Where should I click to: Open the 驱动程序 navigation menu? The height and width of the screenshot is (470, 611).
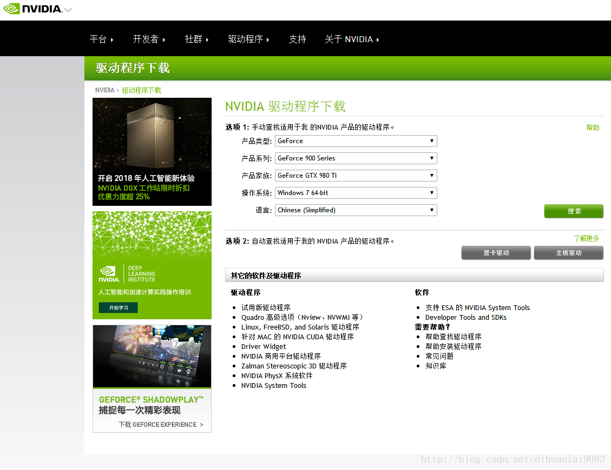(x=248, y=39)
